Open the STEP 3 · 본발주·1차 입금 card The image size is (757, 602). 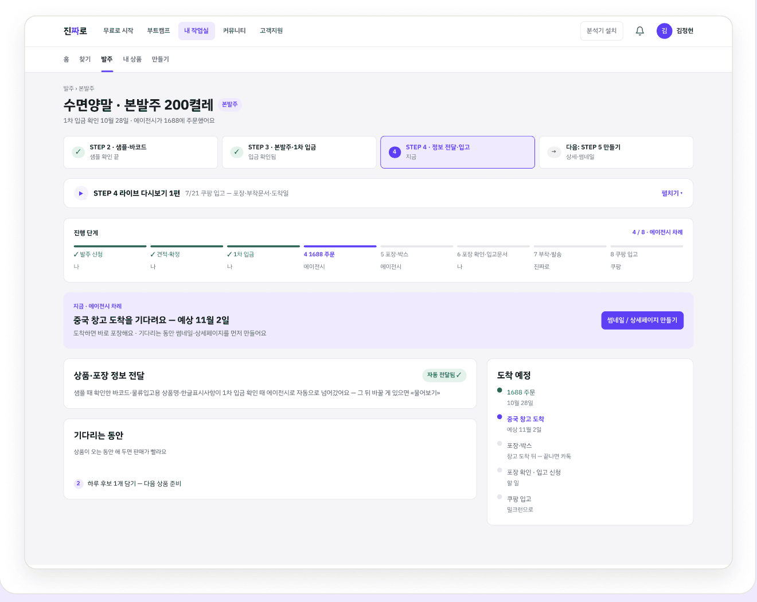[x=299, y=152]
